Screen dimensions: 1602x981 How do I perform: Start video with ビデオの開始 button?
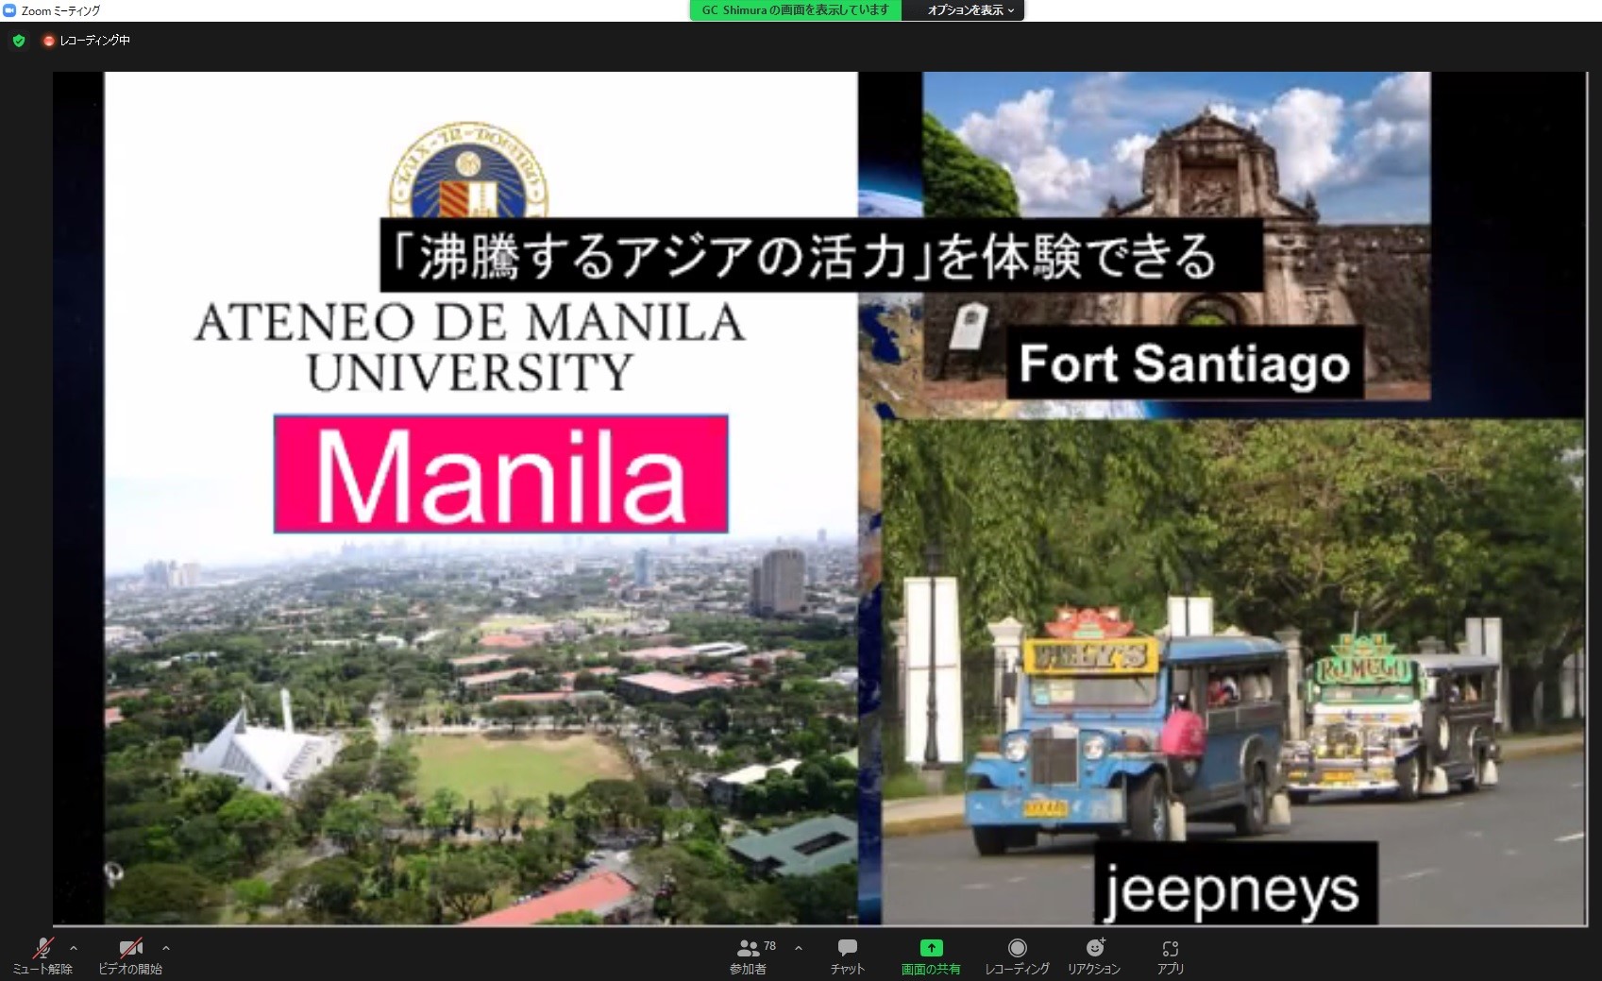(130, 955)
